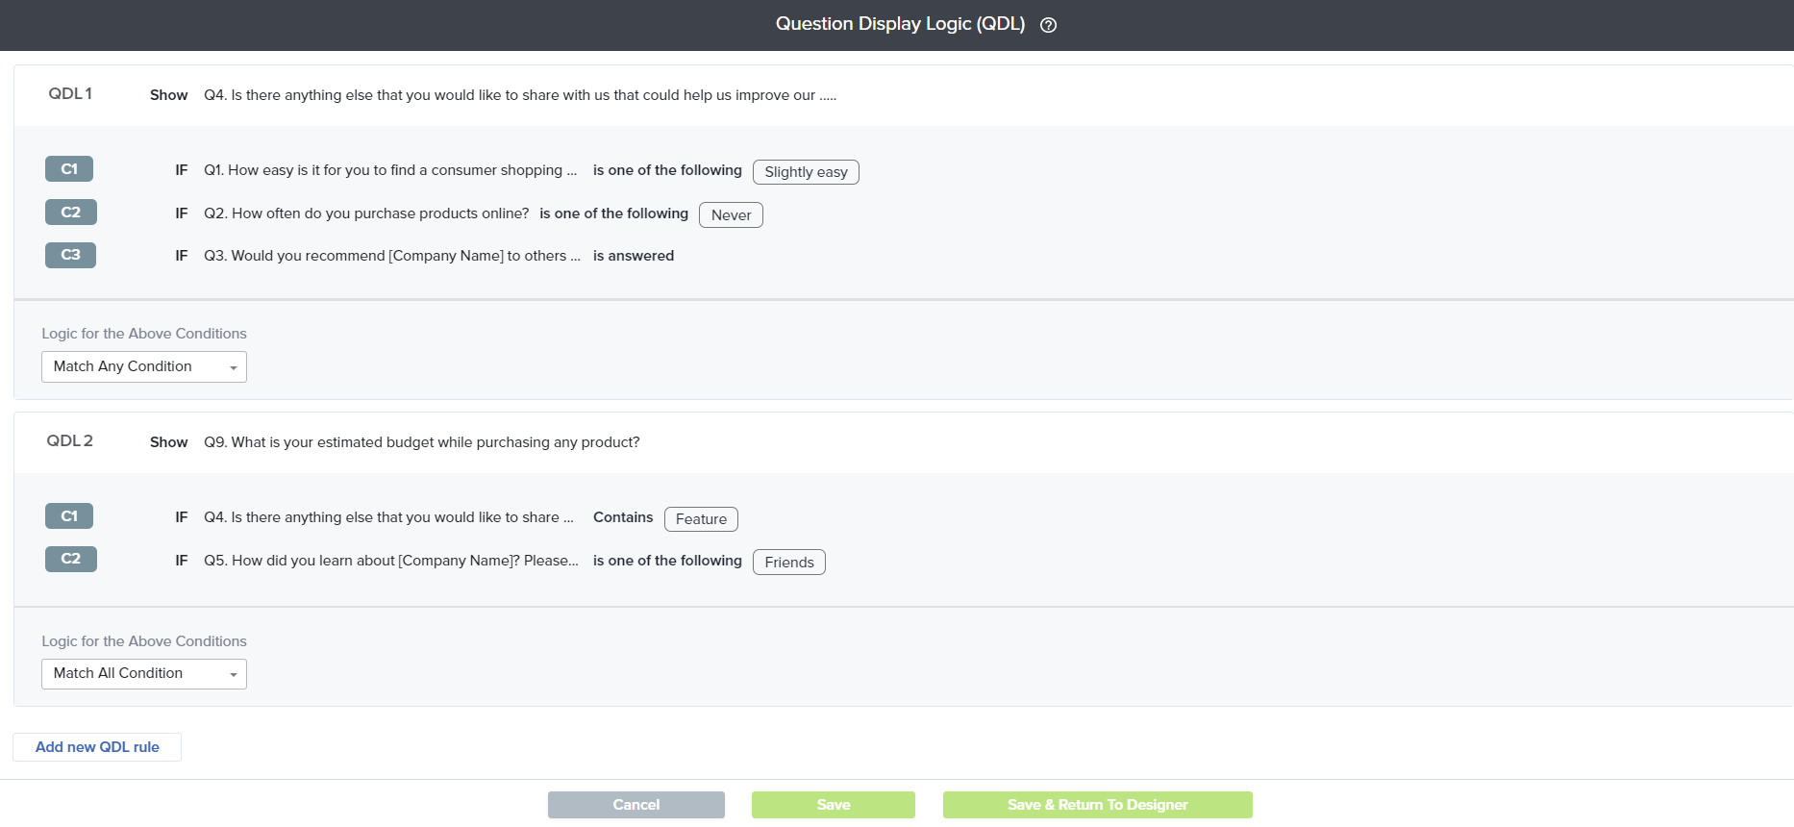Image resolution: width=1794 pixels, height=827 pixels.
Task: Select the C2 condition badge in QDL 1
Action: point(70,213)
